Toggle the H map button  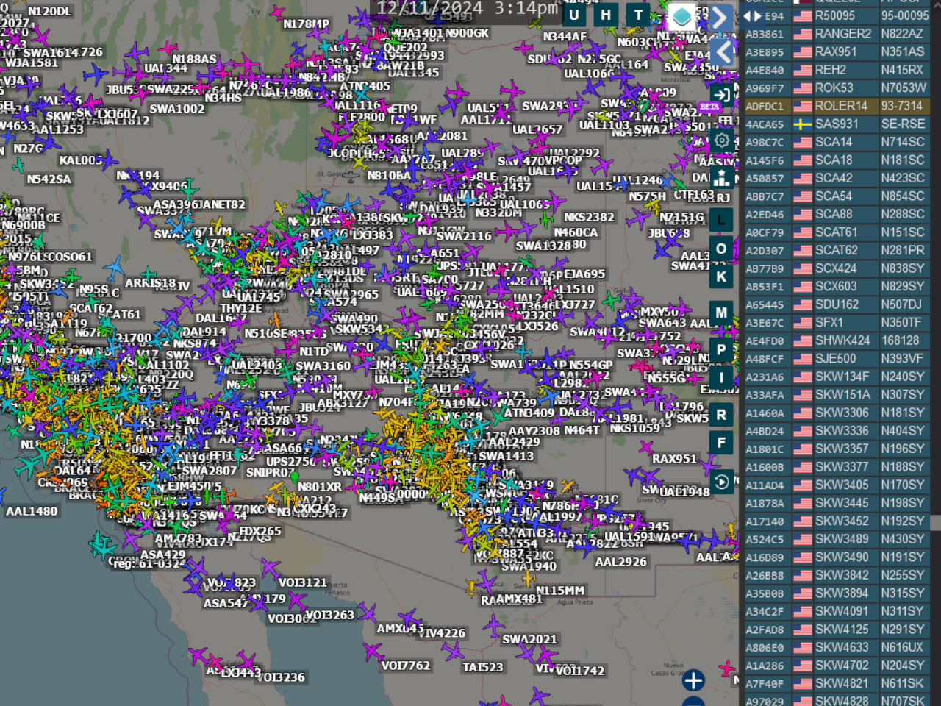point(606,15)
